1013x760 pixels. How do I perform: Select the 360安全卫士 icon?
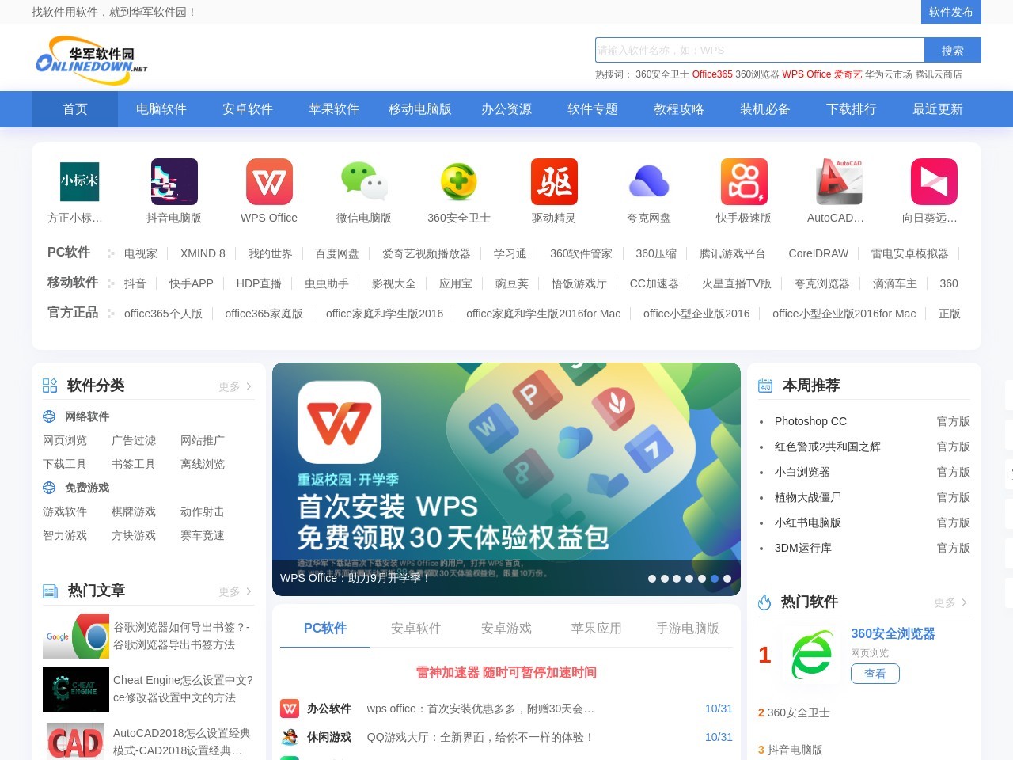459,181
